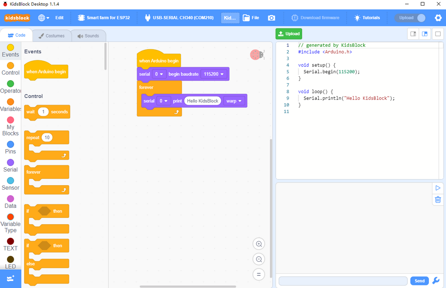
Task: Select the TEXT category
Action: tap(10, 245)
